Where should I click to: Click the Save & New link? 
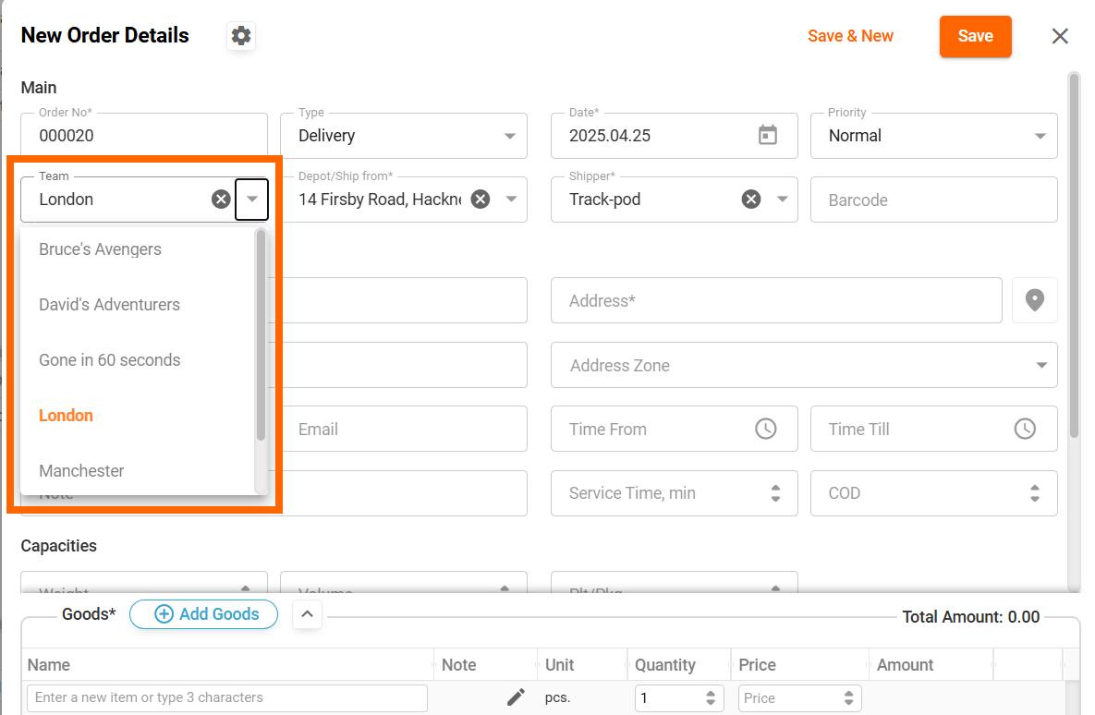(850, 36)
